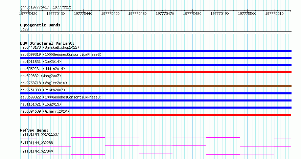Click the nsv829832 (Wong2007) label
Screen dimensions: 301x159
click(41, 76)
